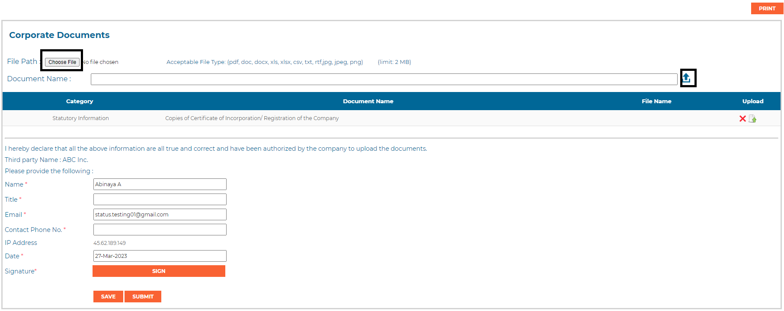Click the orange SIGN button
Image resolution: width=784 pixels, height=311 pixels.
pyautogui.click(x=159, y=271)
